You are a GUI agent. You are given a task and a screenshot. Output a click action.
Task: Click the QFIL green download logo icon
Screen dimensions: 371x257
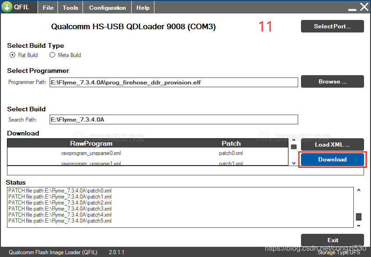click(7, 7)
